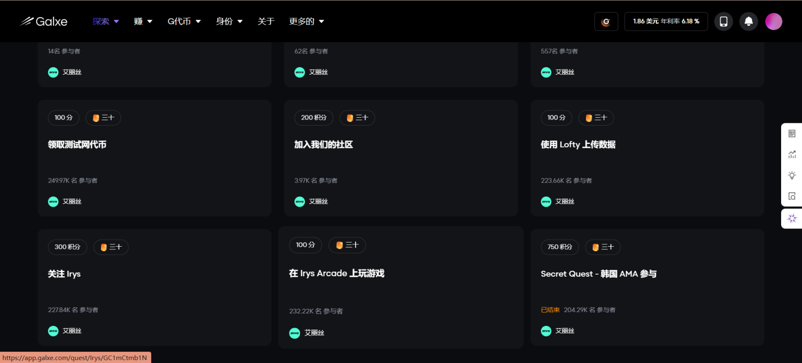Click the 227.84K 名 参与者 text
This screenshot has width=802, height=363.
[x=73, y=310]
